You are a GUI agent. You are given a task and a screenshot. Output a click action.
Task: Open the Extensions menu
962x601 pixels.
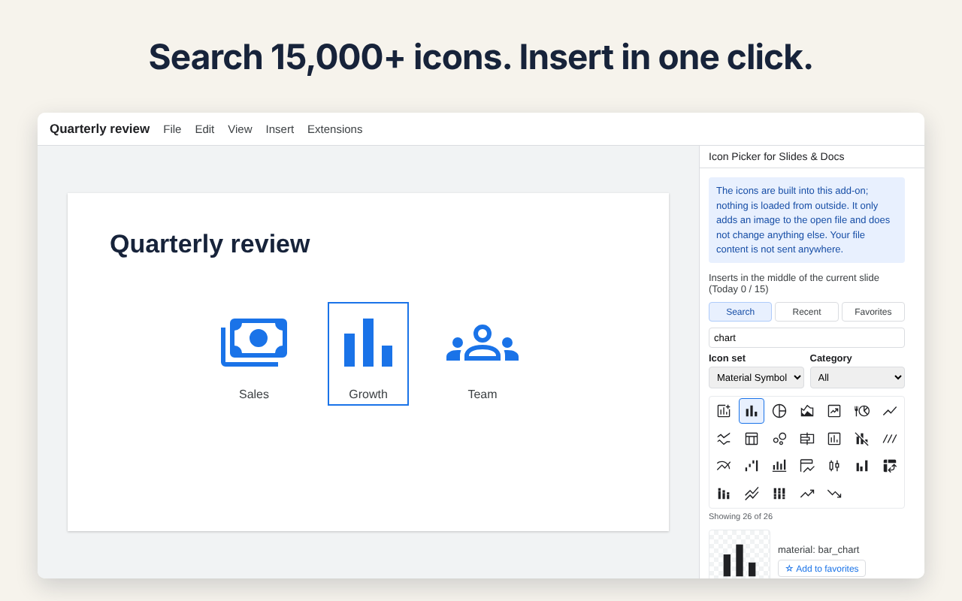pyautogui.click(x=334, y=129)
